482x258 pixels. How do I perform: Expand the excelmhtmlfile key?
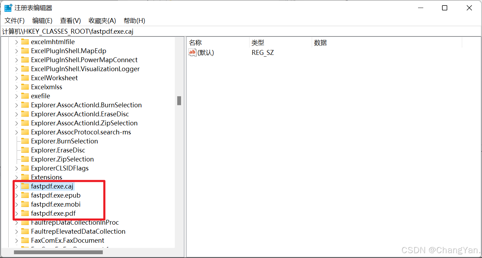pos(16,42)
